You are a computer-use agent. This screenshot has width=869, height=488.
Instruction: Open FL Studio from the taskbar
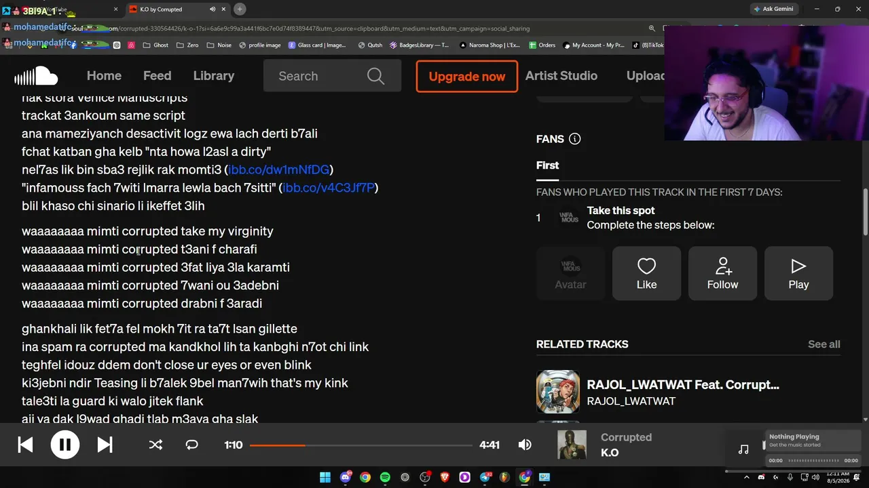coord(504,477)
